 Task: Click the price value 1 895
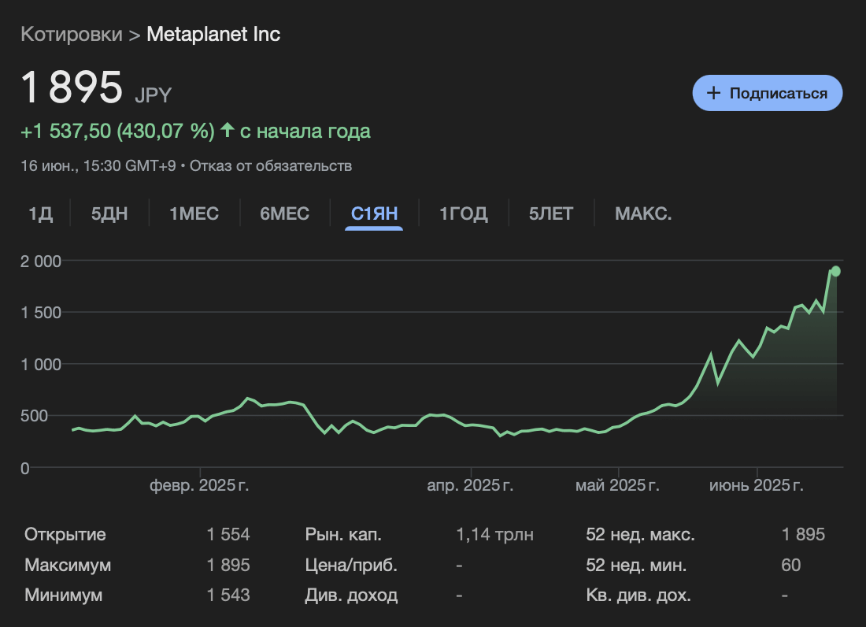(72, 87)
